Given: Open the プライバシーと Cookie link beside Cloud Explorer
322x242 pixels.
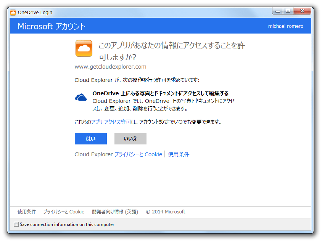Looking at the screenshot, I should (x=138, y=154).
